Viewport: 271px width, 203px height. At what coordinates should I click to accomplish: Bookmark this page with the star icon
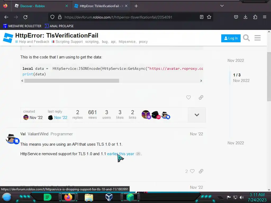pos(209,17)
